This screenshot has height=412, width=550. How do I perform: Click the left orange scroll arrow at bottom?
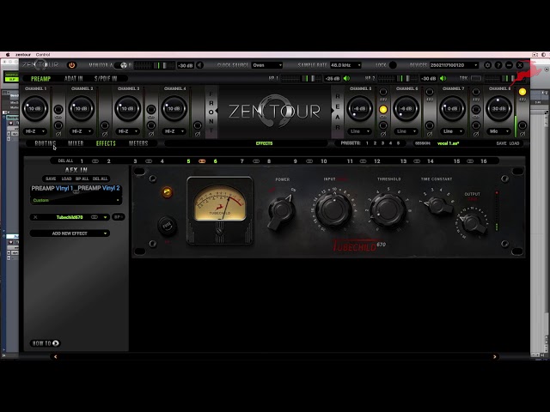pyautogui.click(x=55, y=357)
